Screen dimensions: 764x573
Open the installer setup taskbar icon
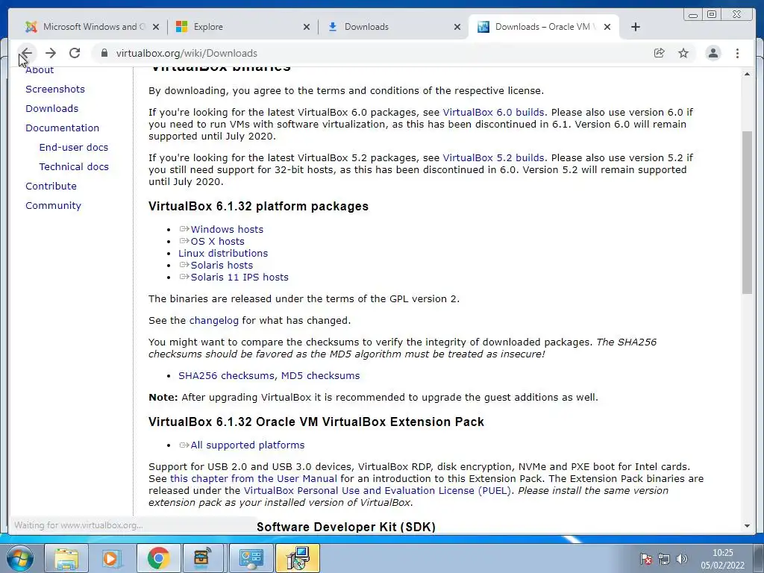coord(297,558)
